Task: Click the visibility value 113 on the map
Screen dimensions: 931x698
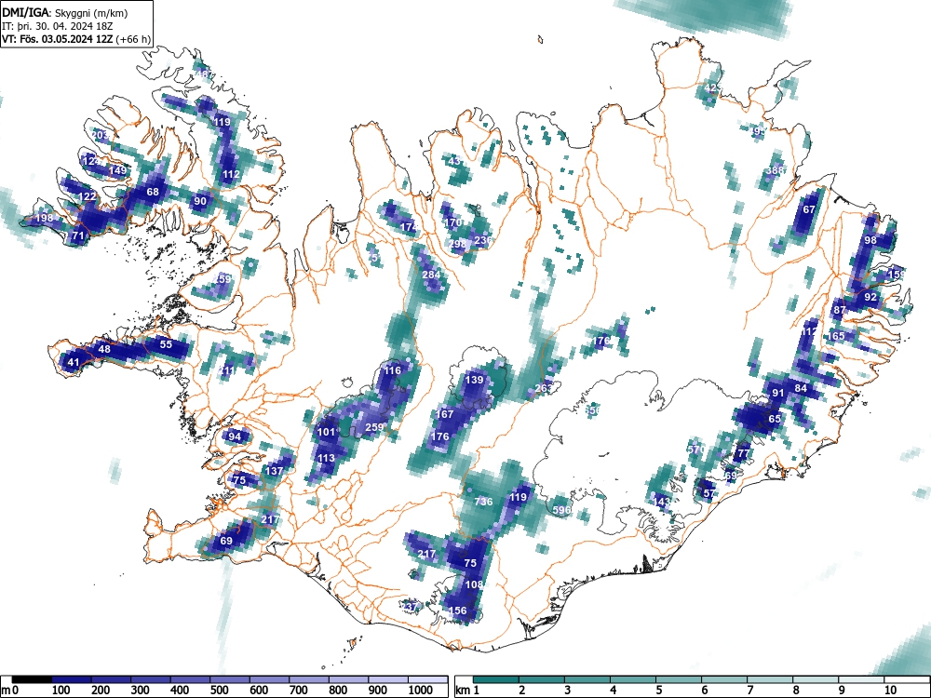Action: tap(326, 458)
